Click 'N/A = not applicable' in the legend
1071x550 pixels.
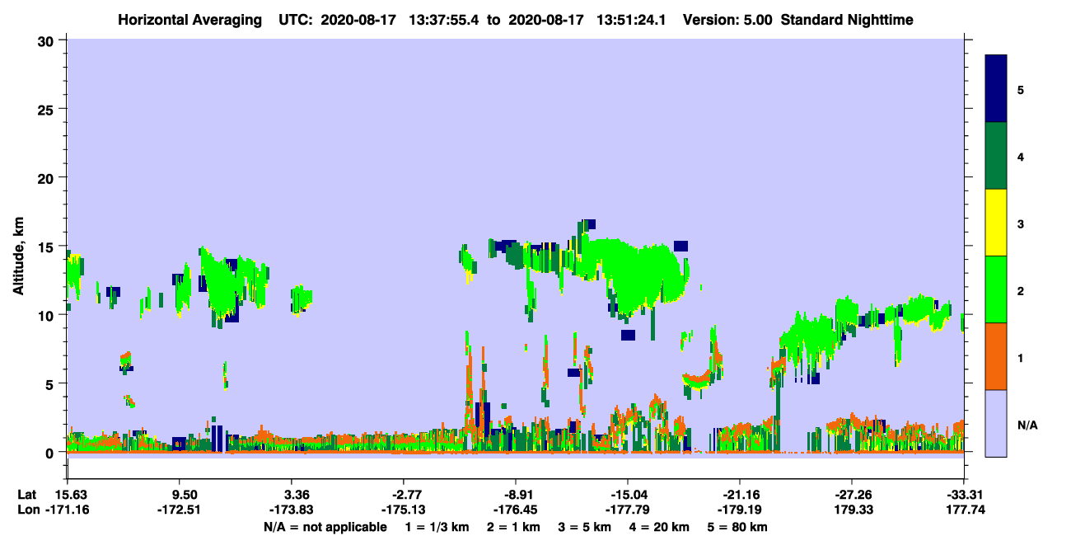(x=325, y=527)
